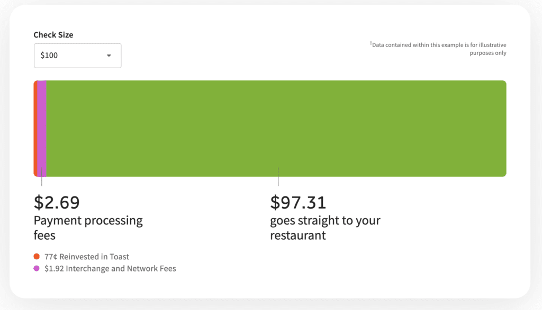The image size is (542, 310).
Task: Click the $97.31 amount
Action: [298, 202]
